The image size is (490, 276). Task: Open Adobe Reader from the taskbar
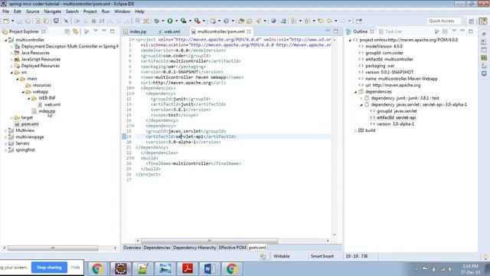(x=187, y=268)
